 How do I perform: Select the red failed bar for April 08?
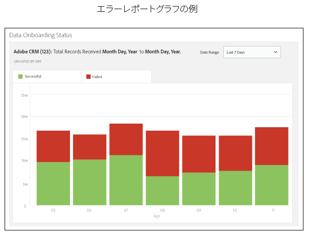coord(162,153)
